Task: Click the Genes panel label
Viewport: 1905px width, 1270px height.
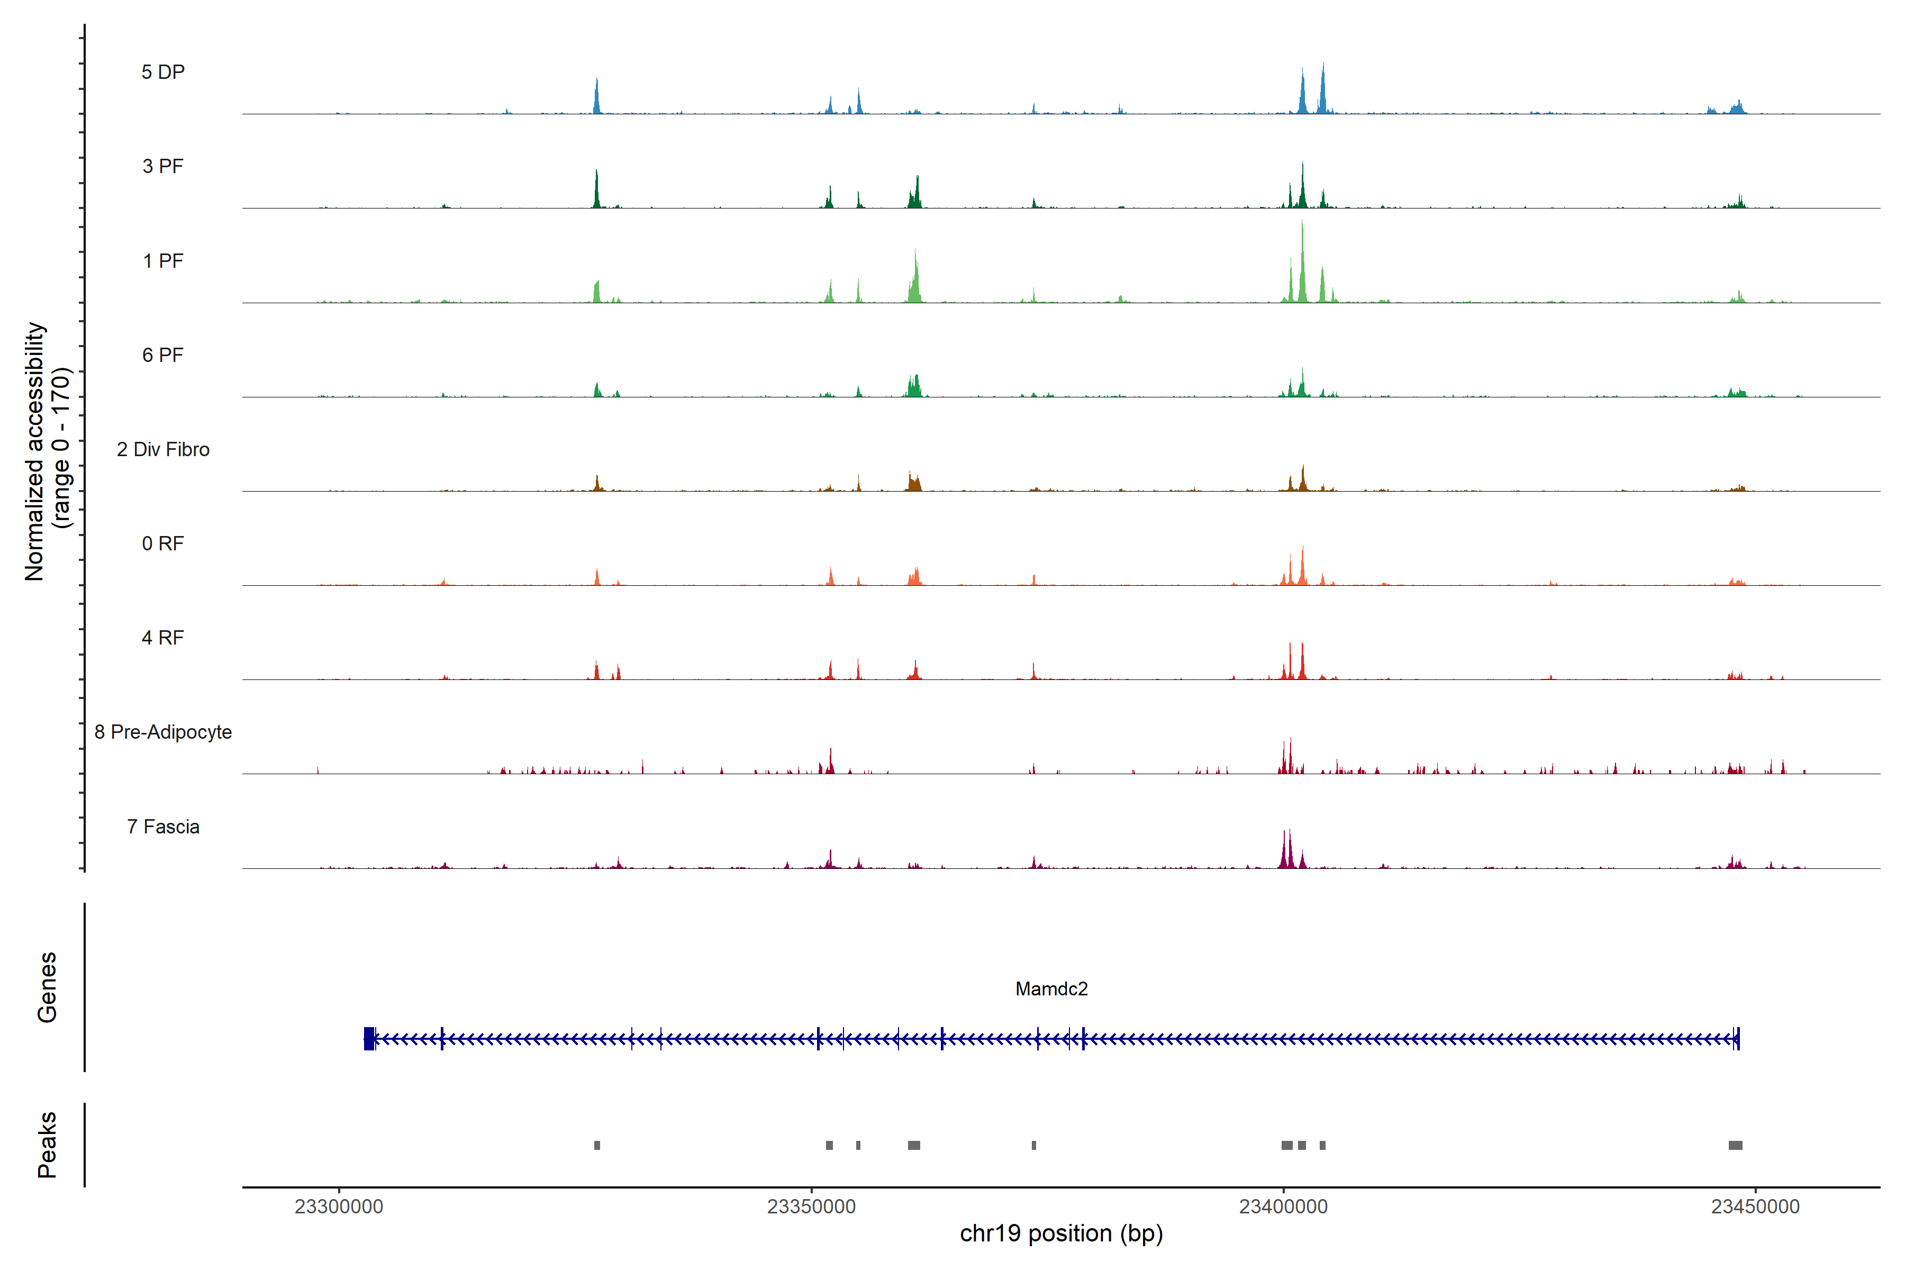Action: pos(47,987)
